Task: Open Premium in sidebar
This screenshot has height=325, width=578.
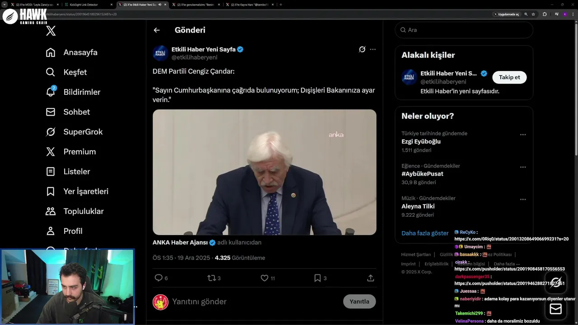Action: [x=71, y=152]
